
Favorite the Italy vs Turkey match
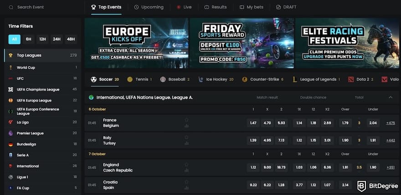point(186,137)
